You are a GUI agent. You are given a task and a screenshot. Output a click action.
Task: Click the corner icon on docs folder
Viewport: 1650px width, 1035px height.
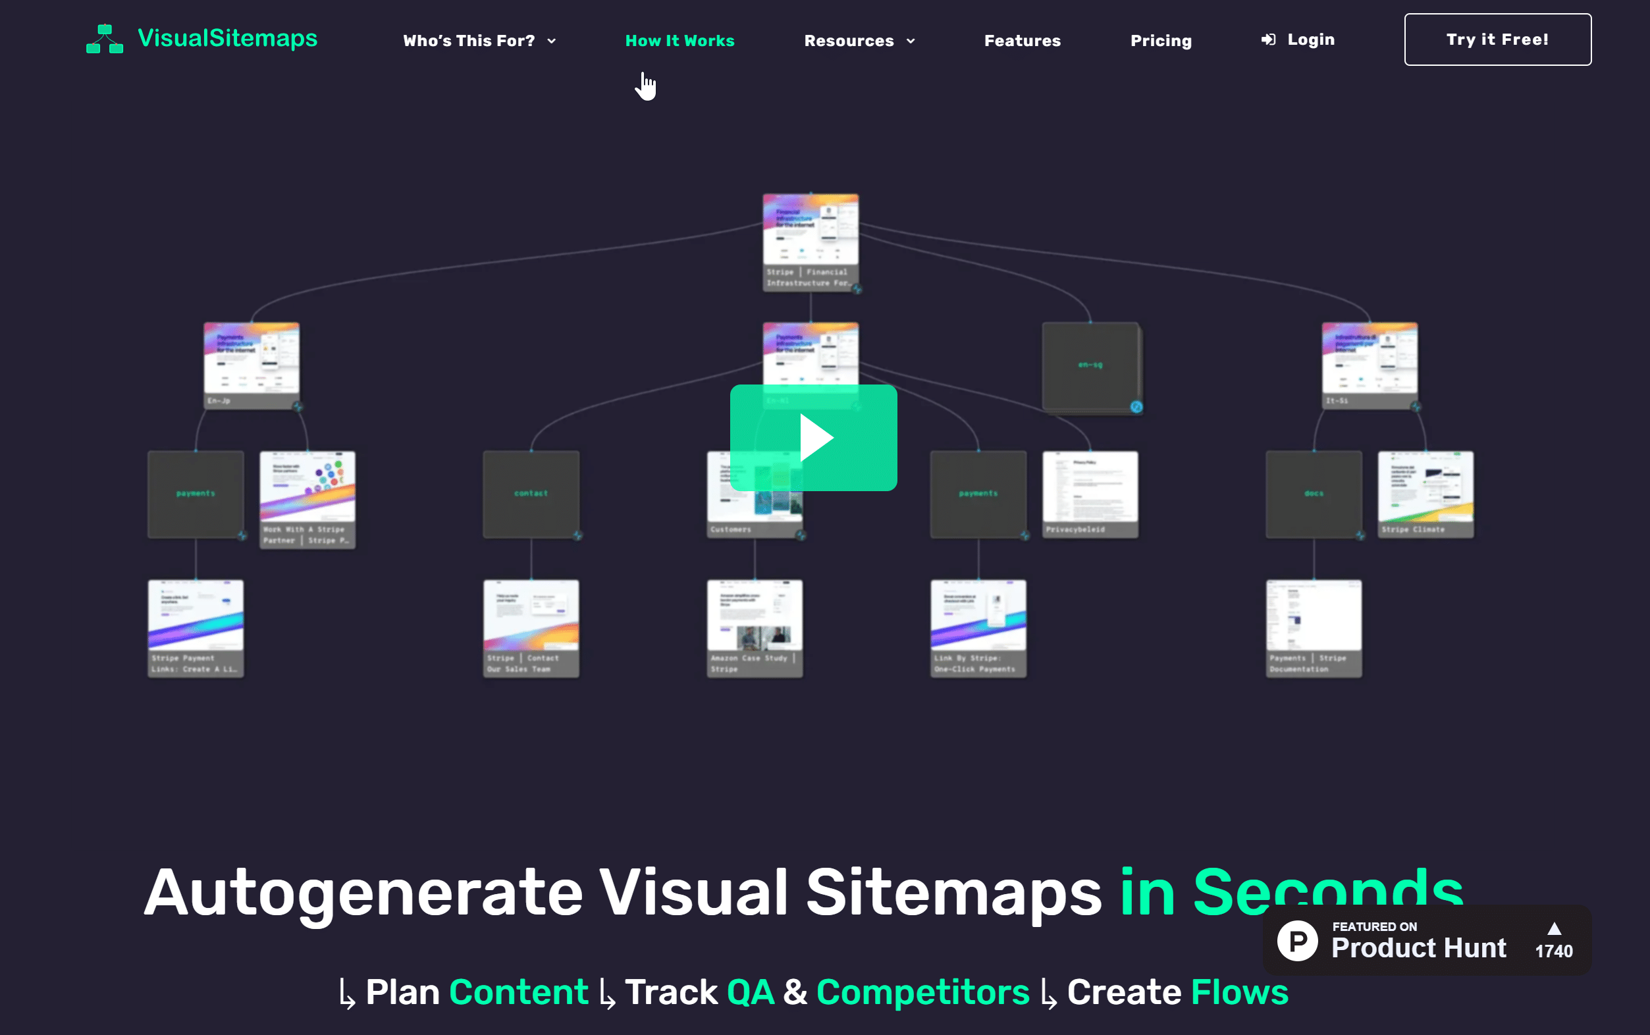1360,535
